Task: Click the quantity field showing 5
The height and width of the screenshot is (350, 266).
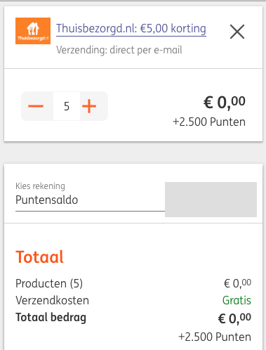Action: (67, 106)
